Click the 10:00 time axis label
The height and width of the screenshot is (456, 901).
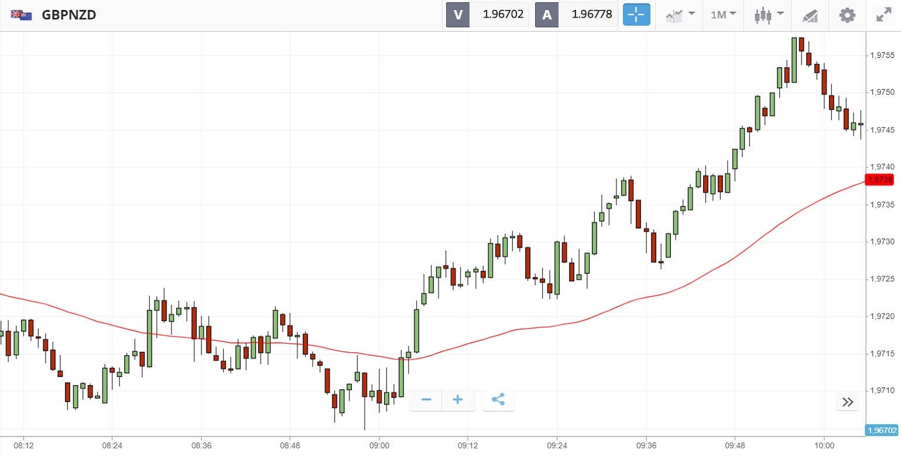pos(824,445)
